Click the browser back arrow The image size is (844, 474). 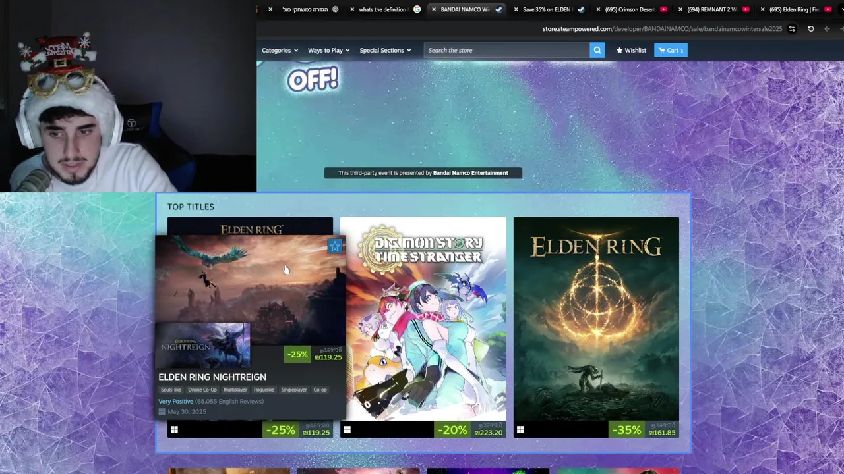pyautogui.click(x=827, y=29)
